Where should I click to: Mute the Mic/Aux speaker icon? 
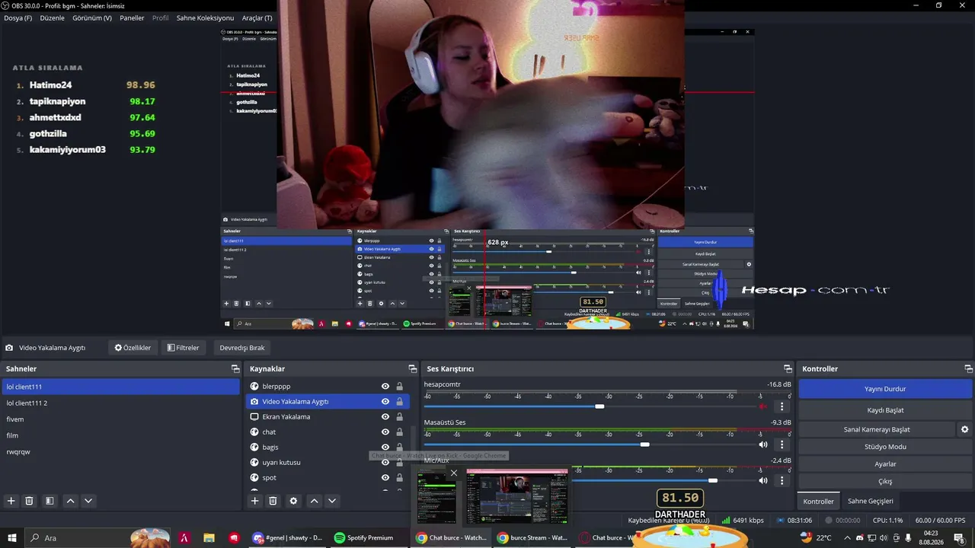click(x=763, y=481)
